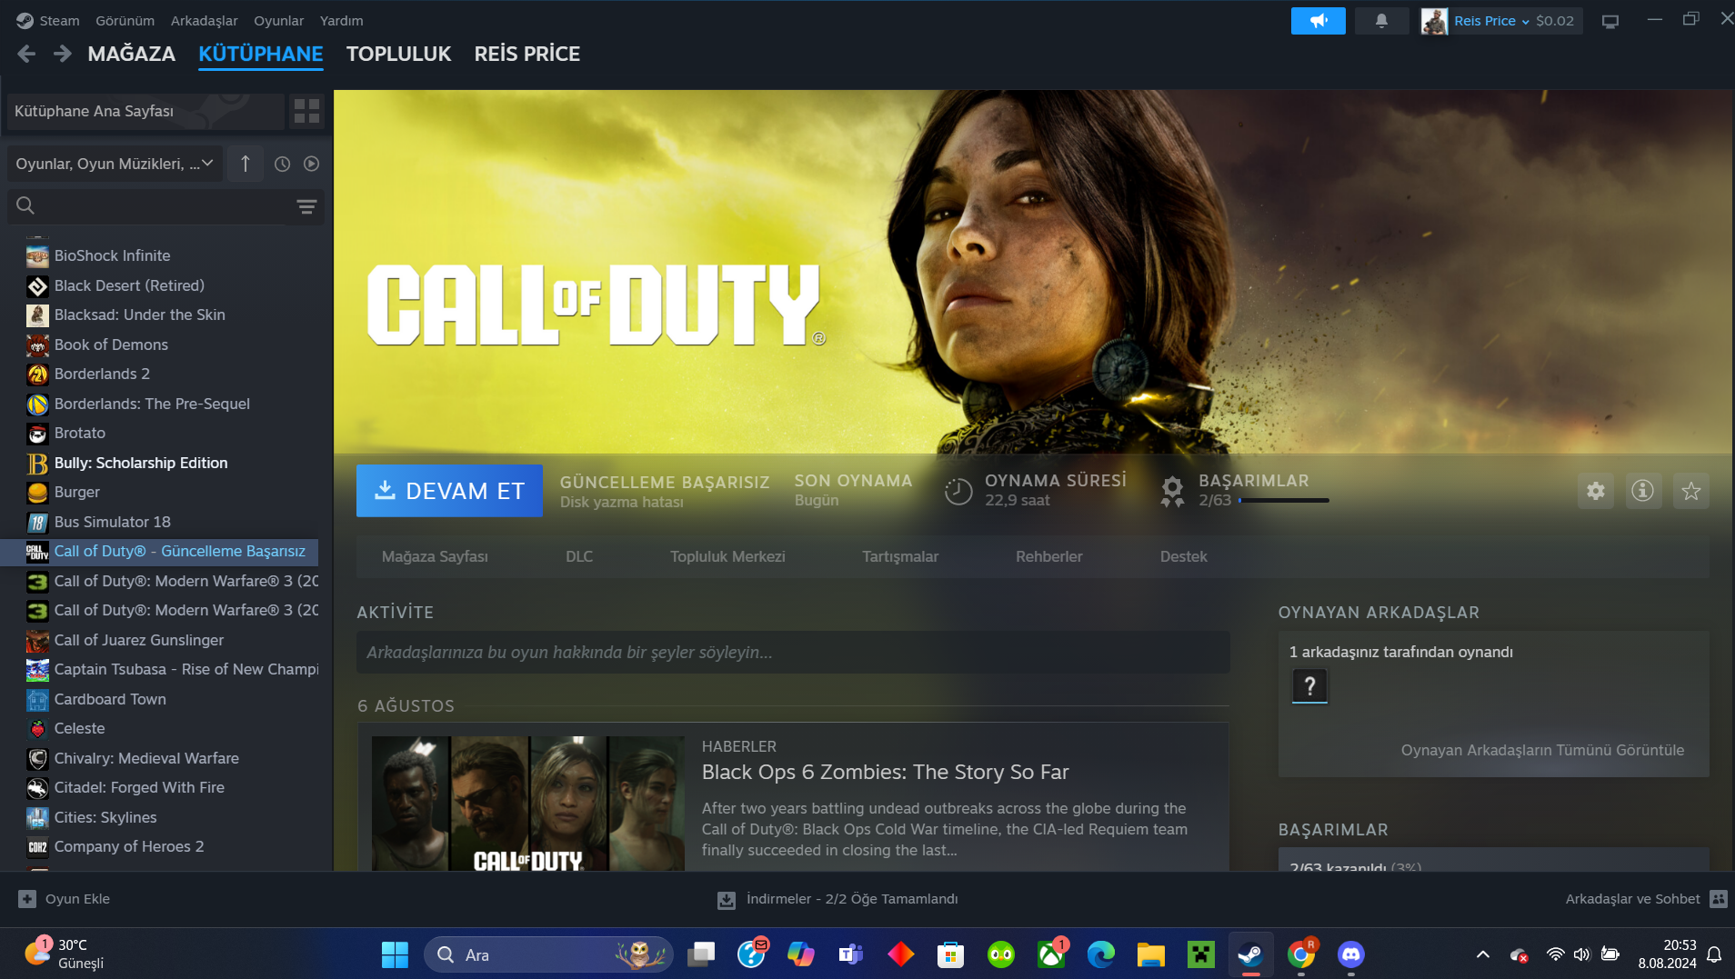Viewport: 1735px width, 979px height.
Task: Open the Windows Start menu
Action: pyautogui.click(x=395, y=954)
